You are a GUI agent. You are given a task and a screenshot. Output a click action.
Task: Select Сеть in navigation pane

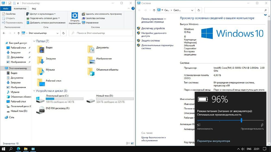pos(9,117)
